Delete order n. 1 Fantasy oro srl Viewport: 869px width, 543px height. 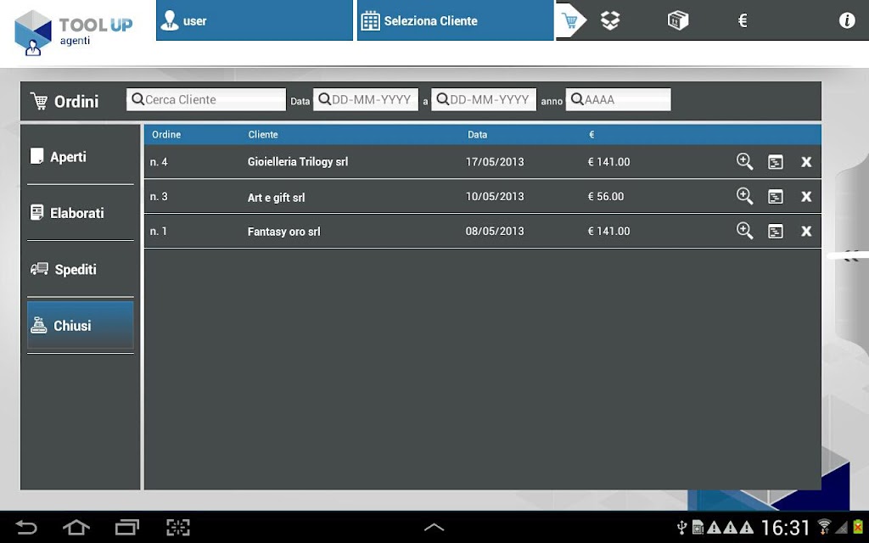tap(806, 231)
